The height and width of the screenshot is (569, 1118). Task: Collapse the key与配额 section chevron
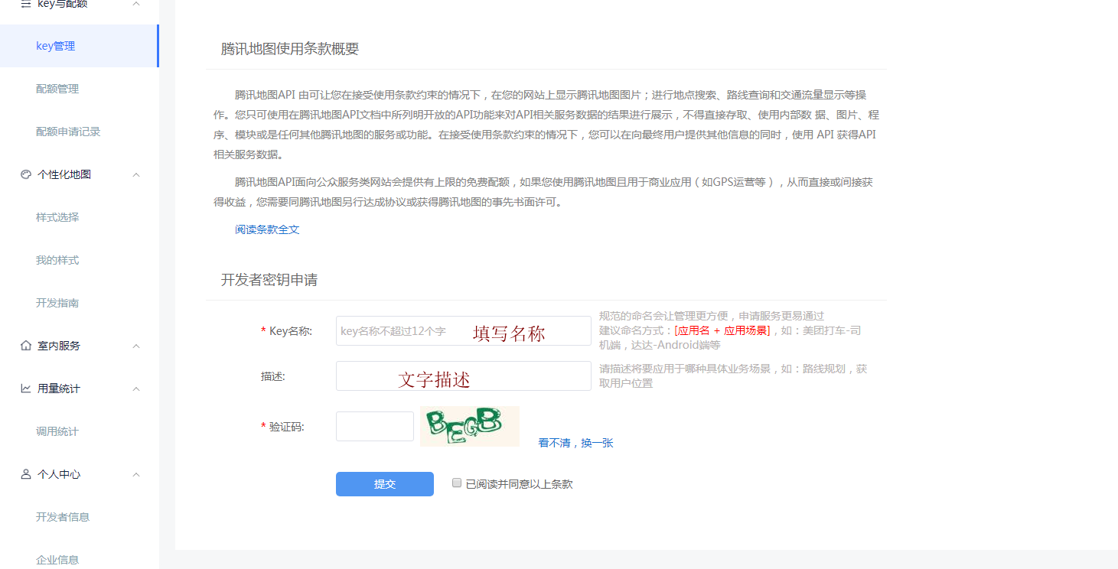tap(136, 4)
